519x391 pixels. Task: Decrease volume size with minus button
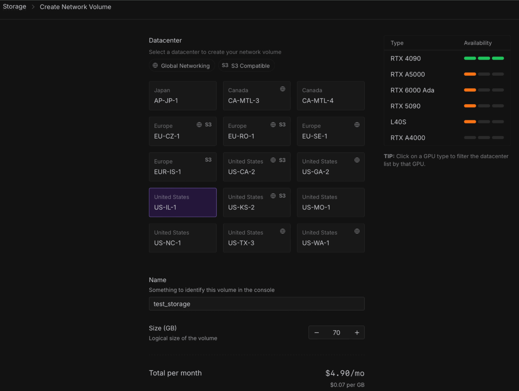click(x=317, y=333)
